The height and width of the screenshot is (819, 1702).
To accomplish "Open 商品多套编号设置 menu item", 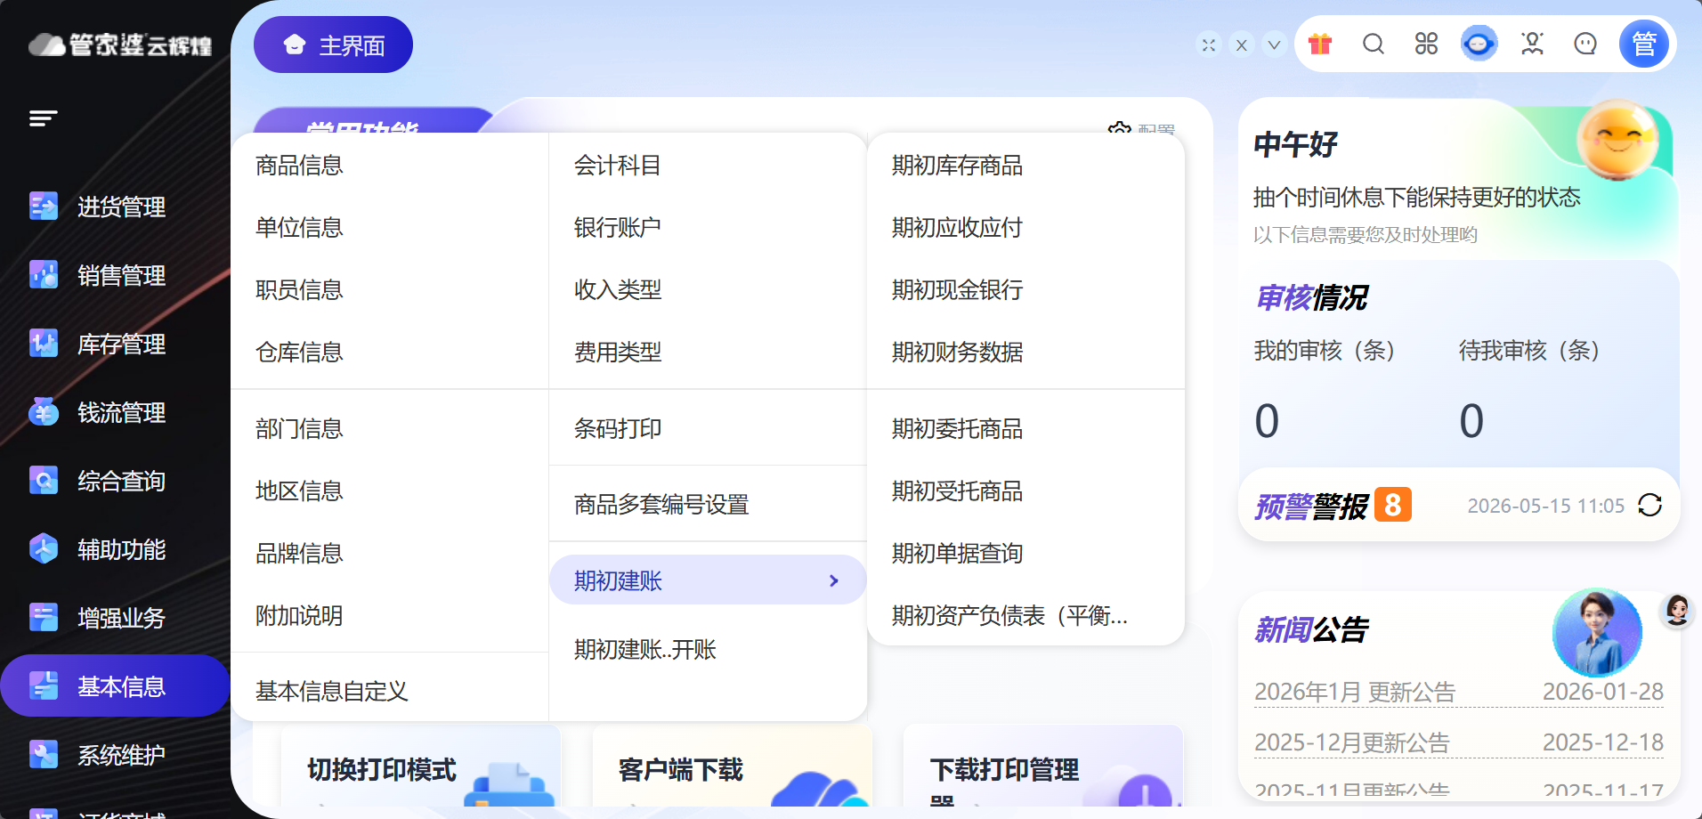I will 661,505.
